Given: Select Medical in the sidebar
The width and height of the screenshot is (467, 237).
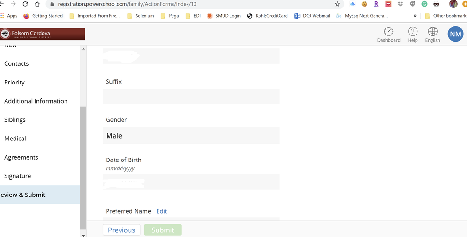Looking at the screenshot, I should pos(15,139).
